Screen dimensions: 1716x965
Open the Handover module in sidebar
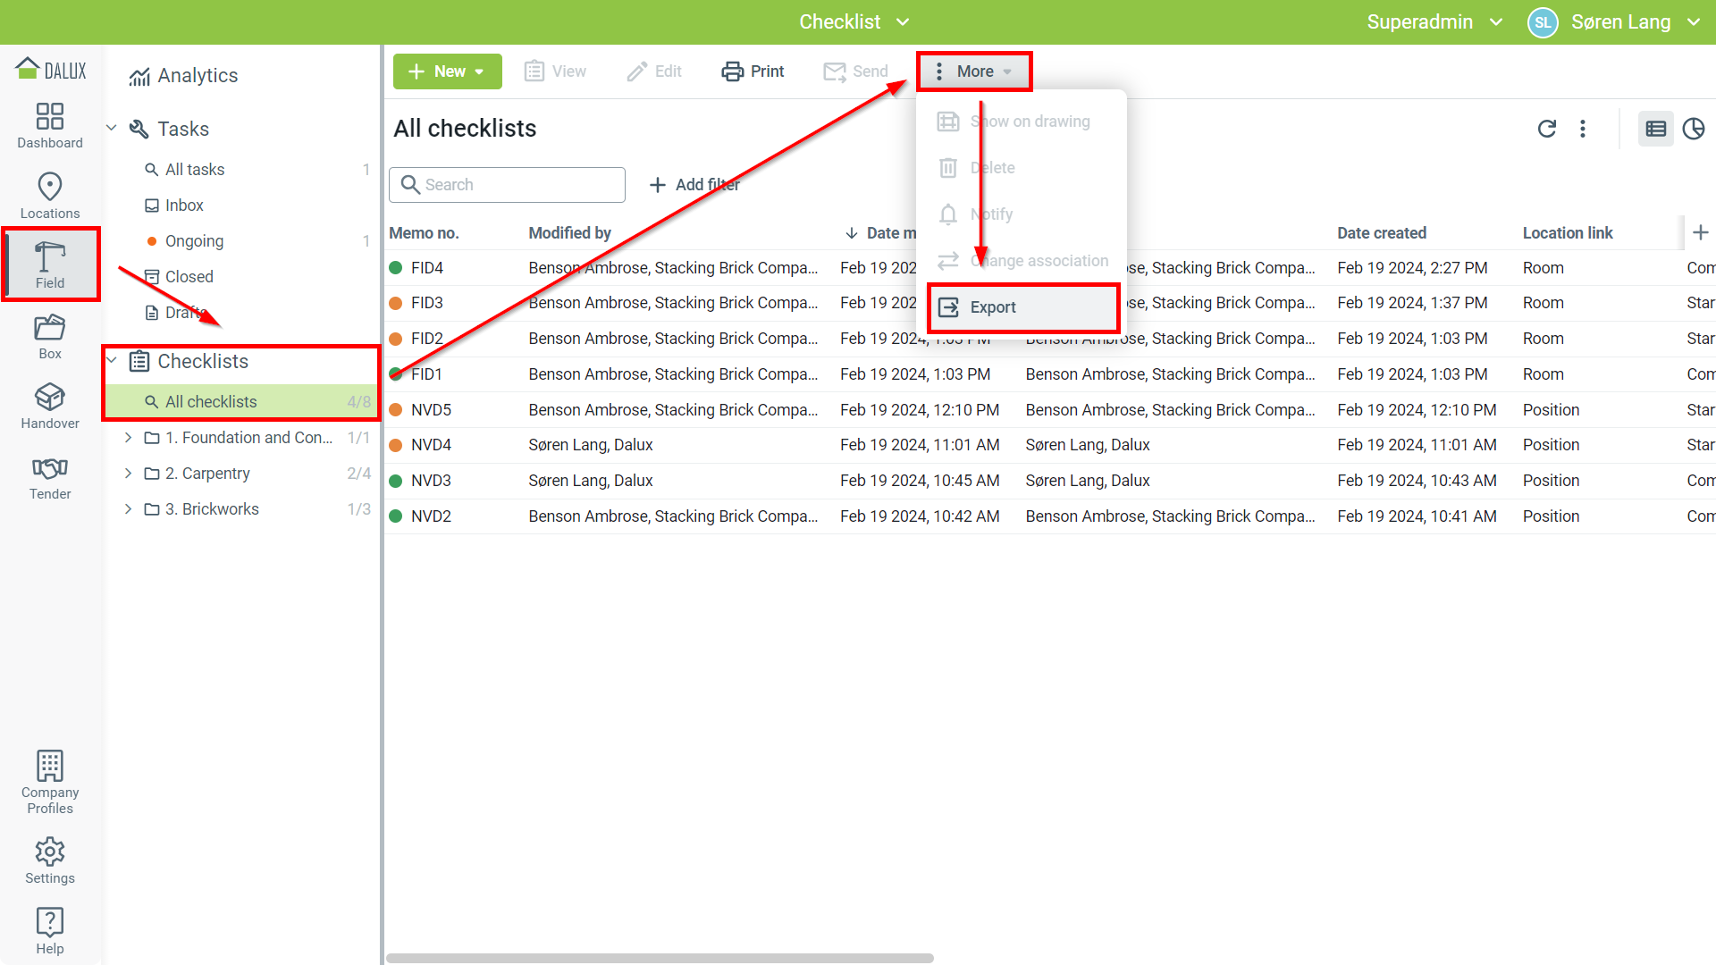[x=50, y=407]
